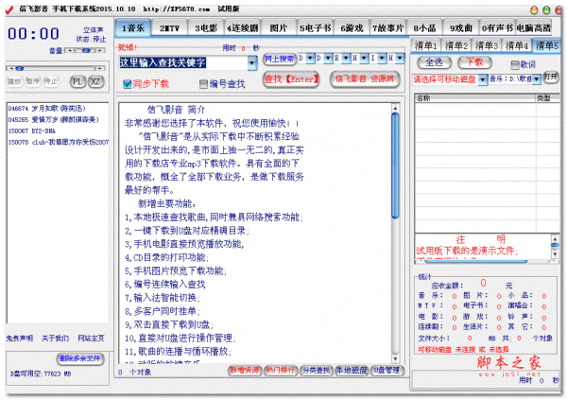The height and width of the screenshot is (400, 567).
Task: Toggle the 同步下载 checkbox
Action: tap(127, 84)
